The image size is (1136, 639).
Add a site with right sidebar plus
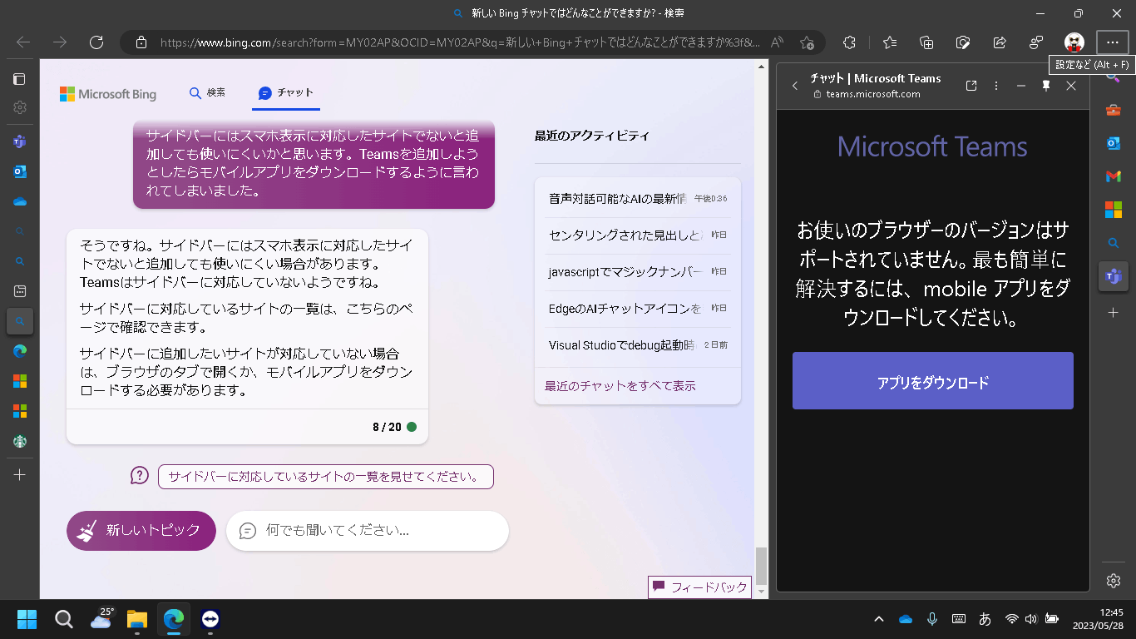1113,312
